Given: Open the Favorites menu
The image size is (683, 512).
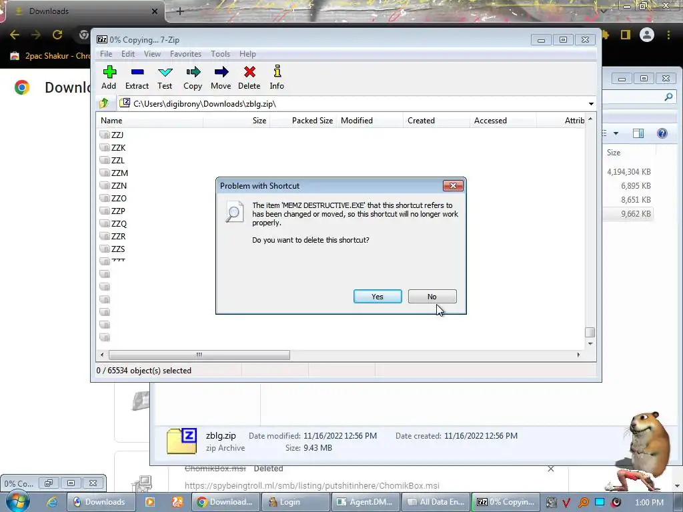Looking at the screenshot, I should [186, 54].
